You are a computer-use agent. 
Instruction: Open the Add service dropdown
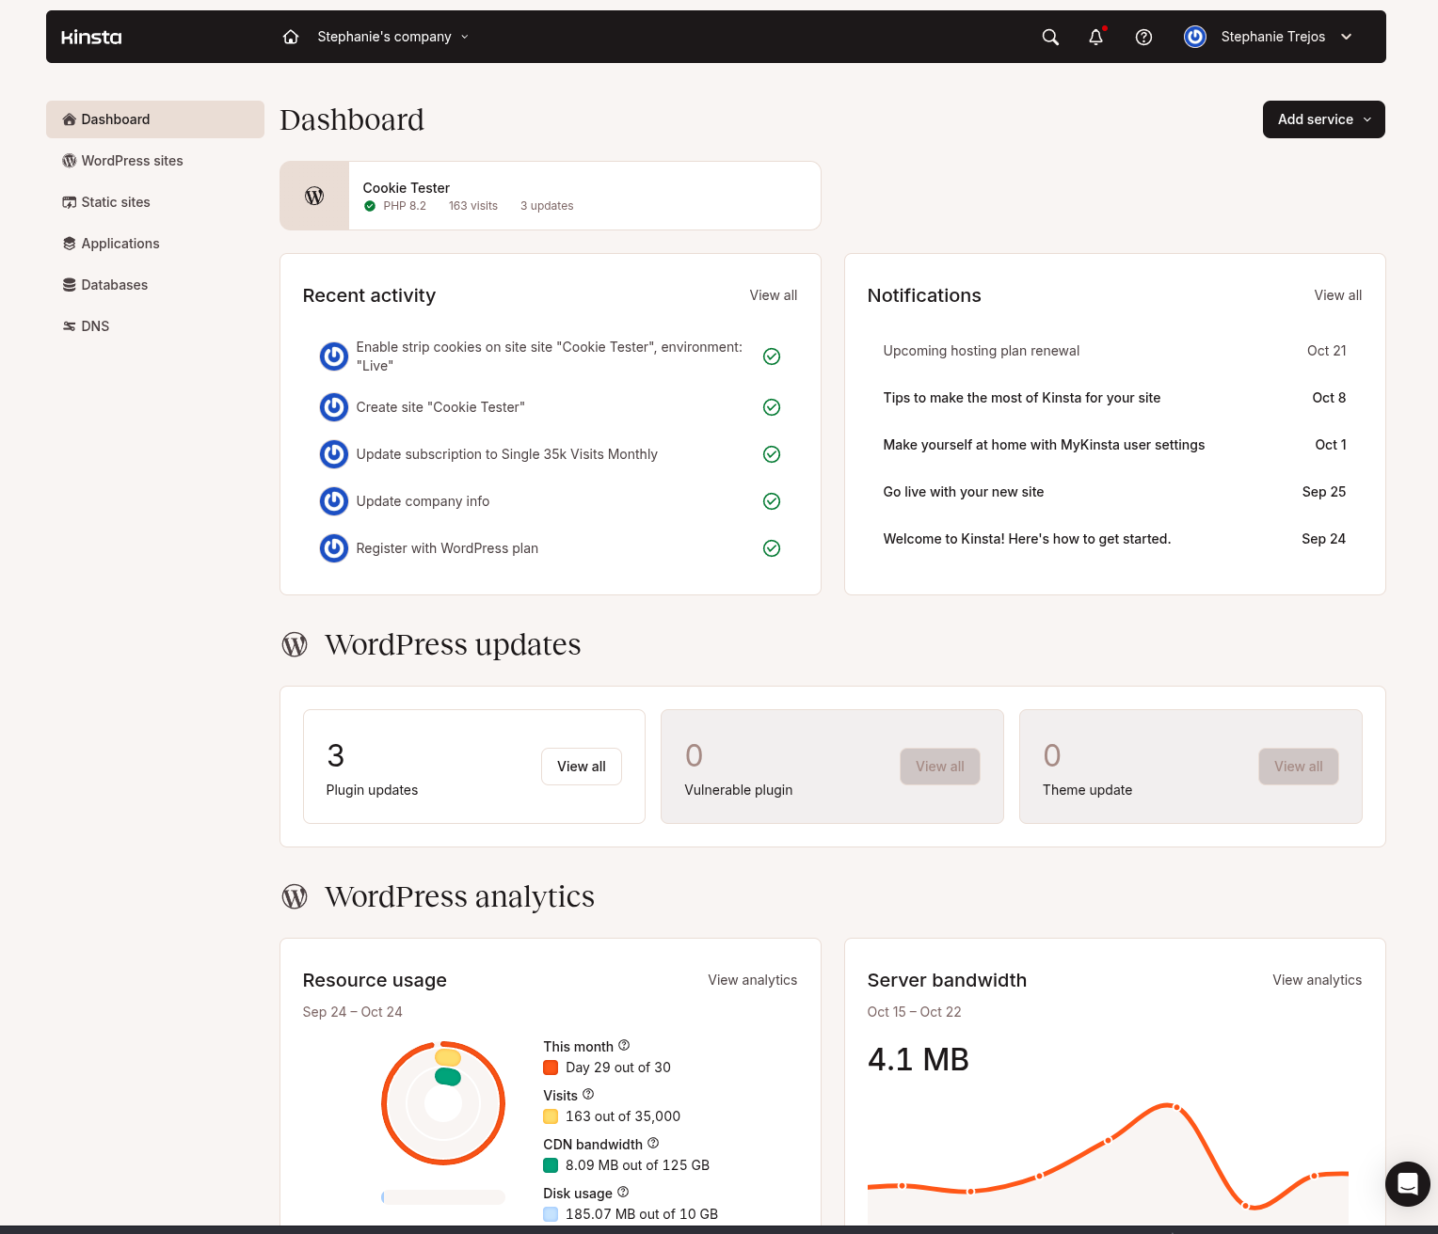[x=1323, y=119]
